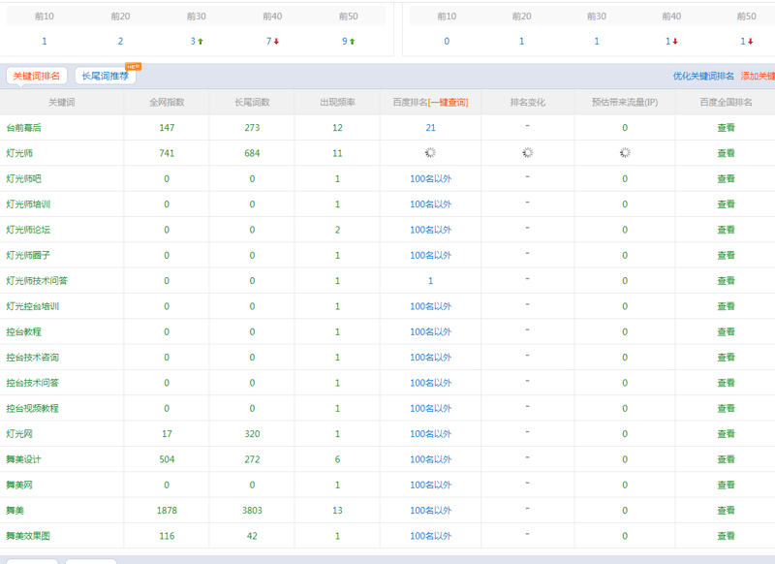Open keyword 灯光师圈子
The height and width of the screenshot is (564, 775).
tap(28, 255)
